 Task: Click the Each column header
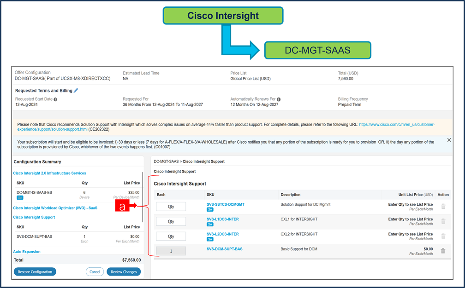click(161, 195)
